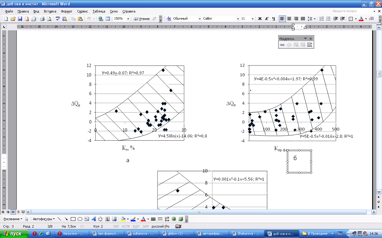Insert WordArt object
The width and height of the screenshot is (382, 238).
click(x=94, y=219)
